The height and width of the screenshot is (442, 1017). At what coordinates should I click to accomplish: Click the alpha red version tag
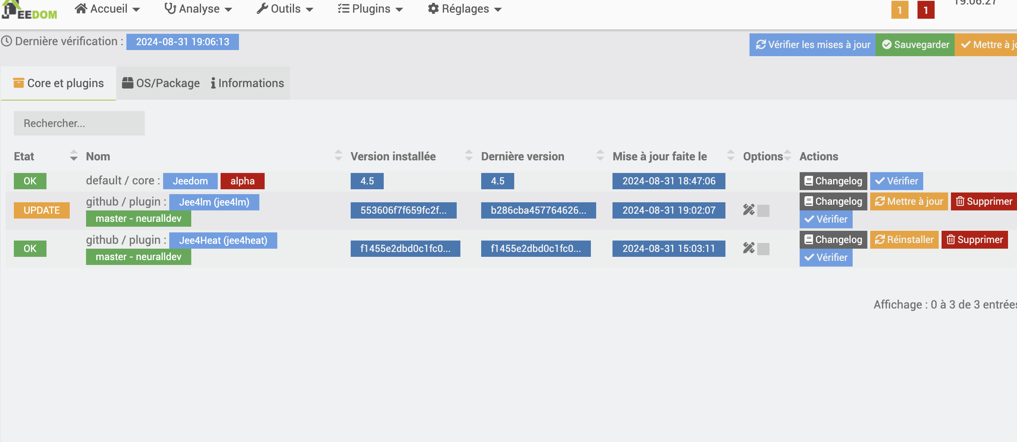242,181
